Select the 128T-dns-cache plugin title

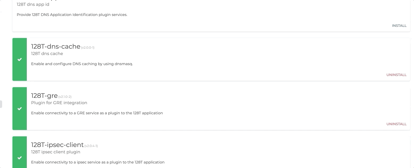[x=56, y=47]
